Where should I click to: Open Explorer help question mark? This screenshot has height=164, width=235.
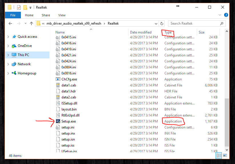pos(226,15)
